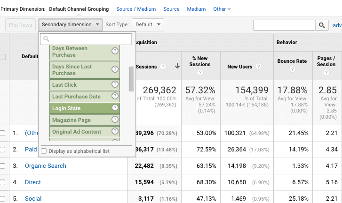Click the secondary dimension search field
Viewport: 342px width, 203px height.
pos(86,39)
